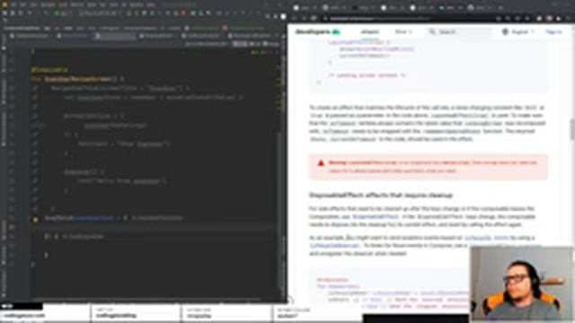Select the last visible editor file tab

(x=252, y=36)
